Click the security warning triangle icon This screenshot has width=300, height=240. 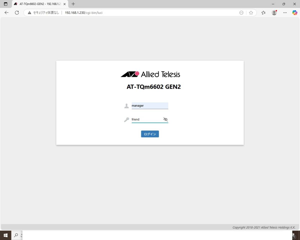click(x=29, y=13)
